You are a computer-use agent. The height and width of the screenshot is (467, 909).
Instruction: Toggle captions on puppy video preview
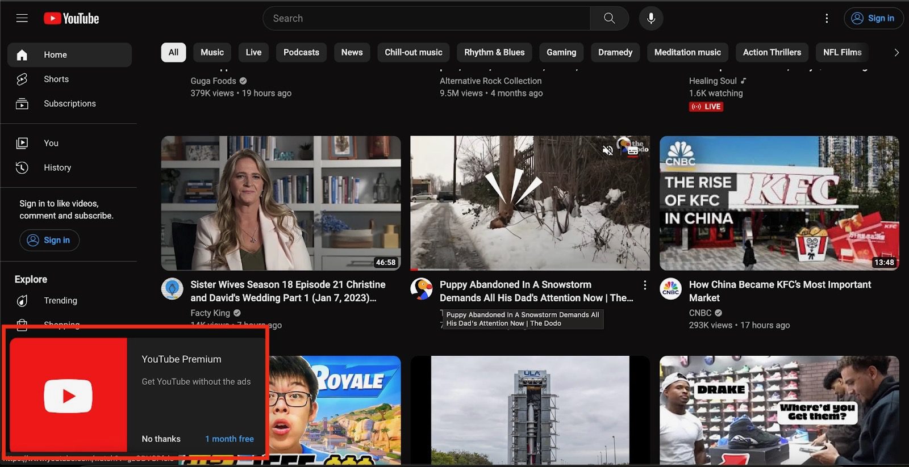(x=632, y=151)
